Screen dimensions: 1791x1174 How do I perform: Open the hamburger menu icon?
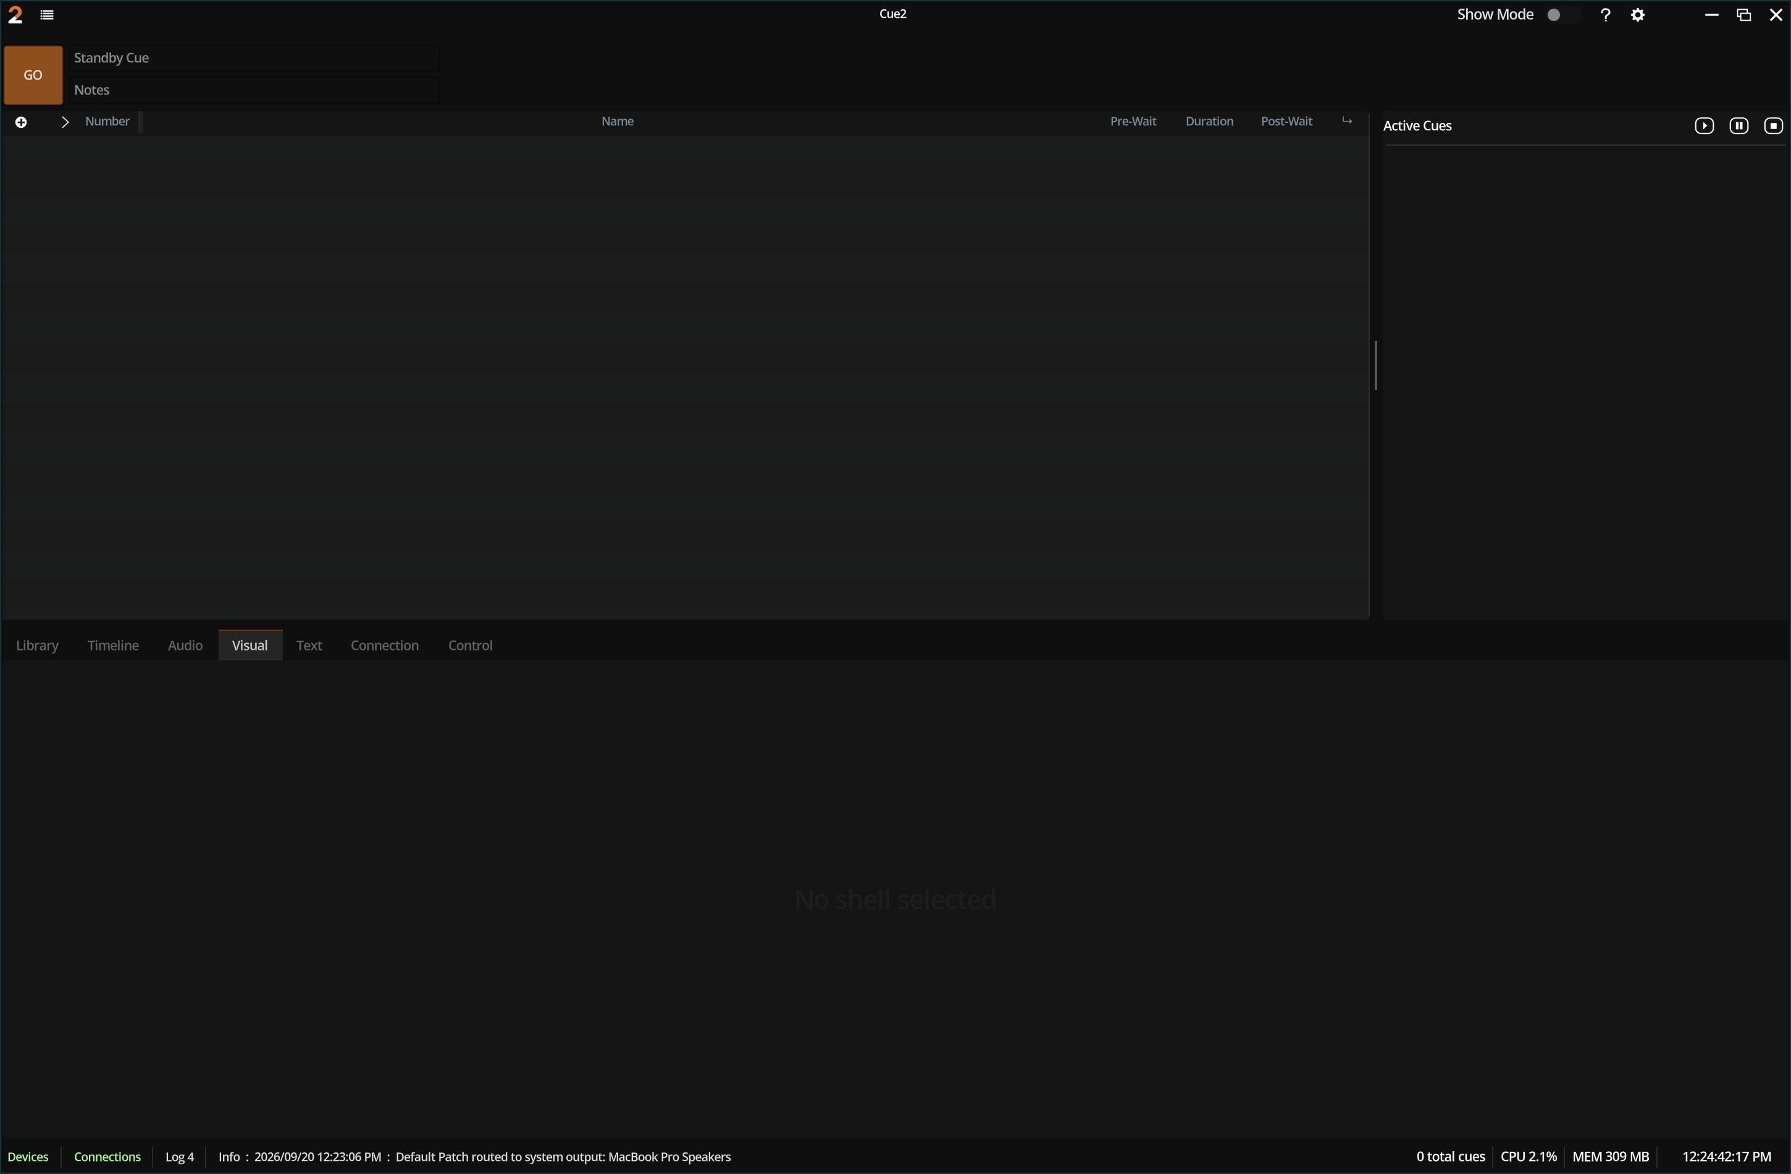coord(47,15)
